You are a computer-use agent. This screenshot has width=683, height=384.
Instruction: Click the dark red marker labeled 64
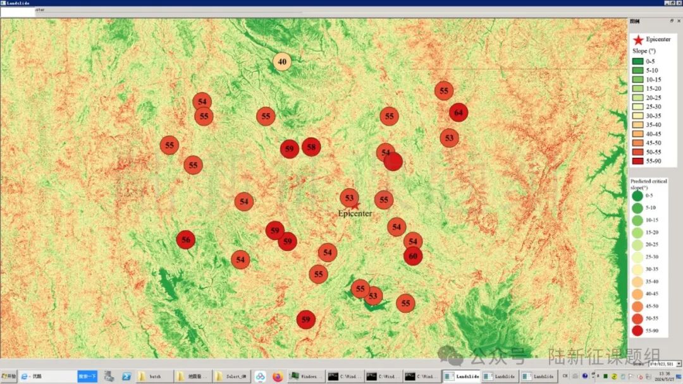(x=458, y=112)
